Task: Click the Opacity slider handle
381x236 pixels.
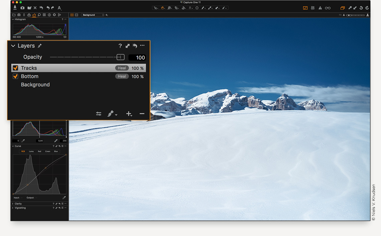Action: pos(120,57)
